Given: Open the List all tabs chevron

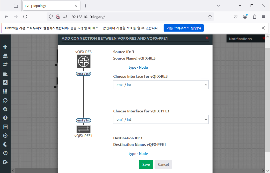Looking at the screenshot, I should [x=218, y=6].
